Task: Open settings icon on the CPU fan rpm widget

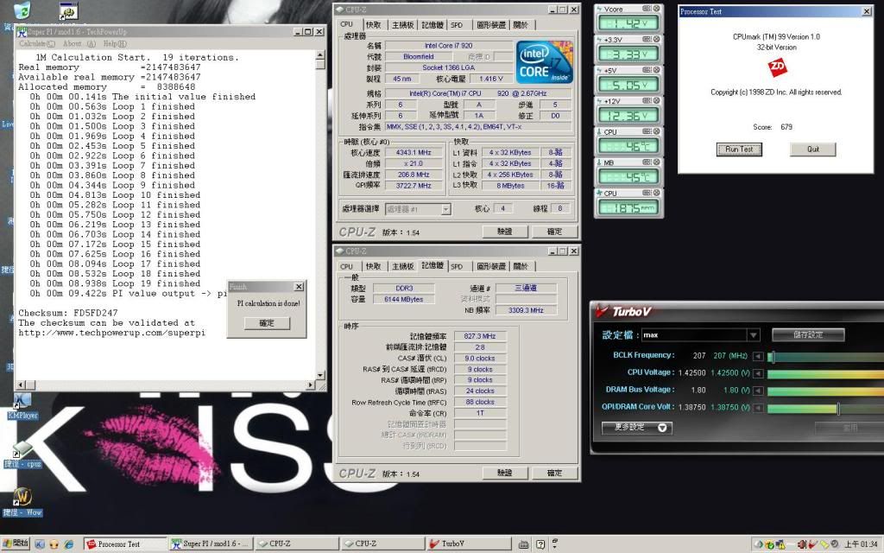Action: pyautogui.click(x=647, y=193)
